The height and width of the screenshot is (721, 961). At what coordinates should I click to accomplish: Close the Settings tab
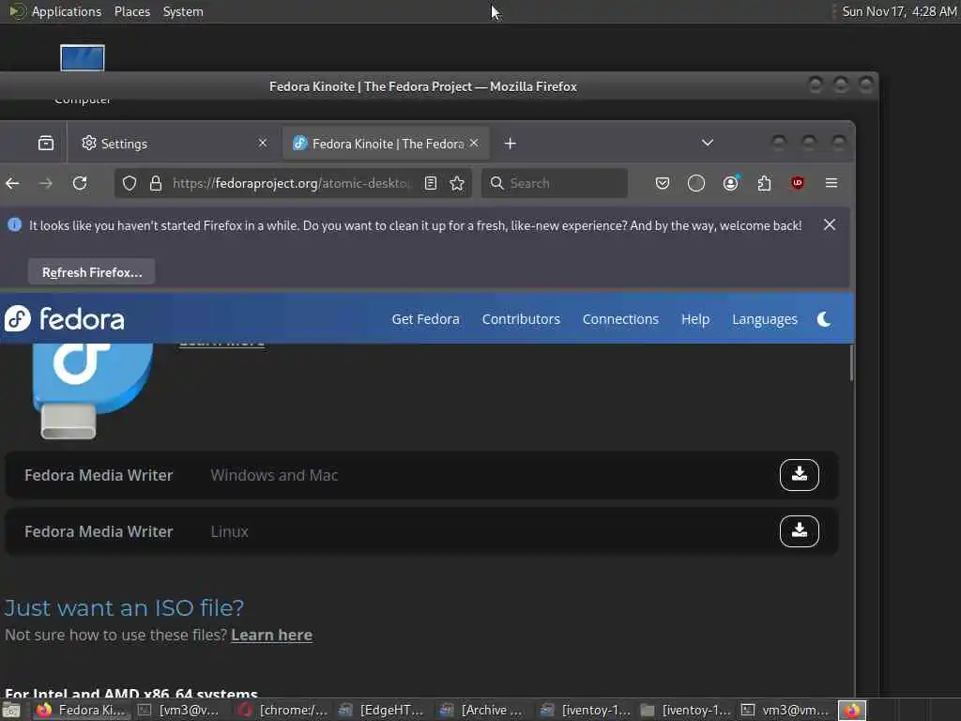tap(263, 143)
